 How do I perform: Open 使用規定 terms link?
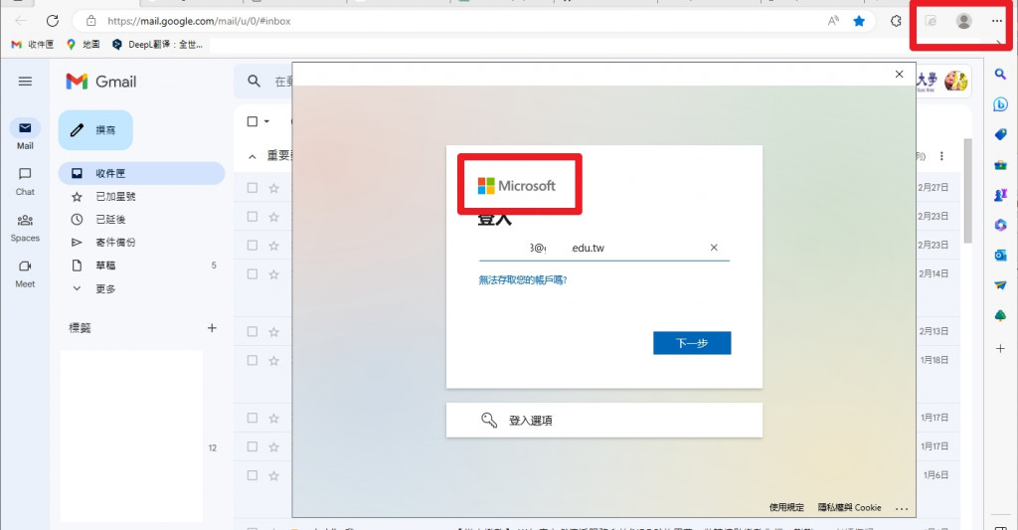tap(786, 507)
